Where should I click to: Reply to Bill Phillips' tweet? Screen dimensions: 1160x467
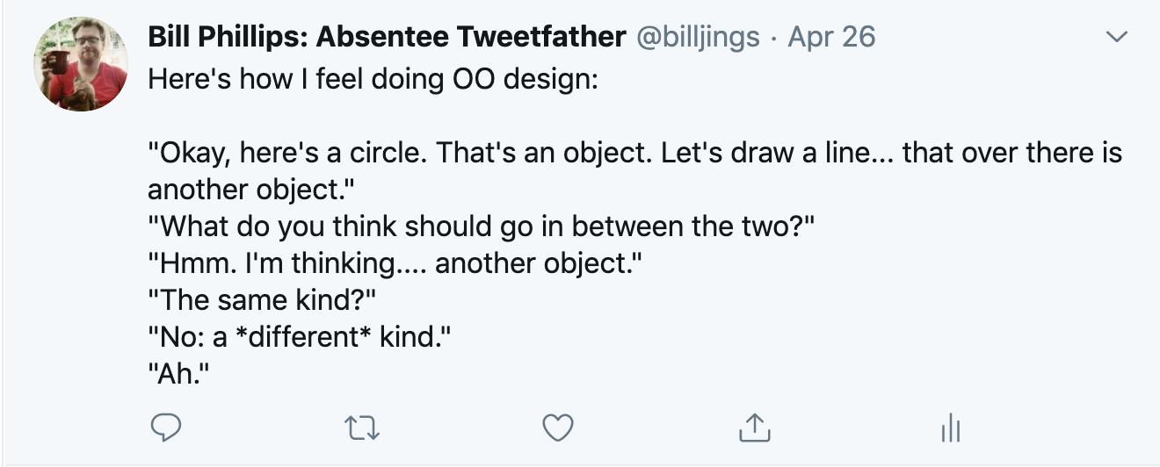(x=166, y=427)
